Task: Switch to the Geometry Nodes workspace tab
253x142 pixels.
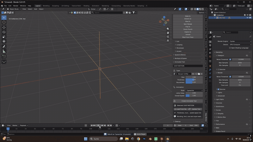Action: click(x=129, y=6)
